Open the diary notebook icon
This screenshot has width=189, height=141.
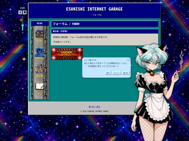tap(40, 86)
